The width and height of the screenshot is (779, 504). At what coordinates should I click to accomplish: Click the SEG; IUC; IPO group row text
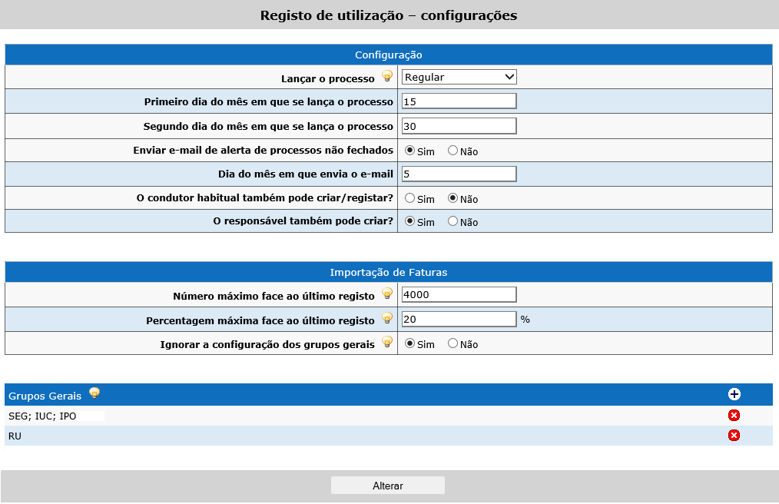pyautogui.click(x=42, y=416)
